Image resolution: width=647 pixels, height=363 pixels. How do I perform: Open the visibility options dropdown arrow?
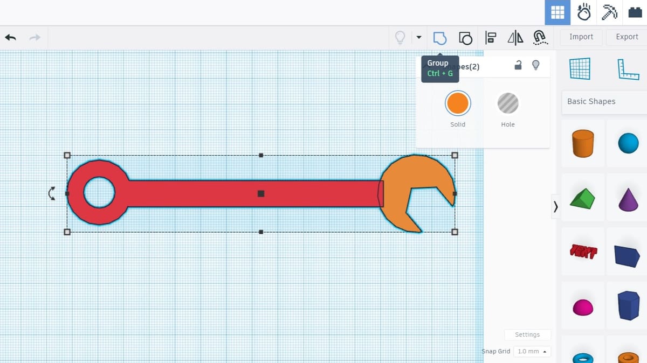pos(419,38)
